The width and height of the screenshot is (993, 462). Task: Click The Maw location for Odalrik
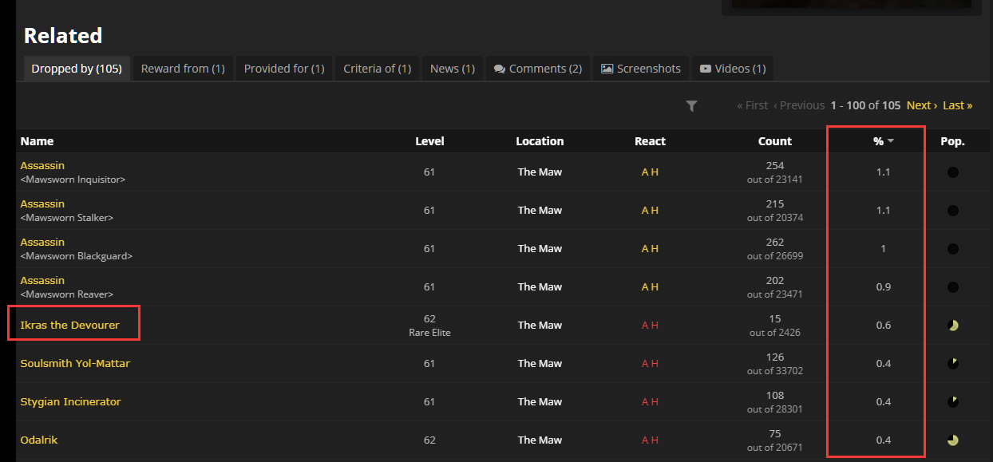coord(540,440)
